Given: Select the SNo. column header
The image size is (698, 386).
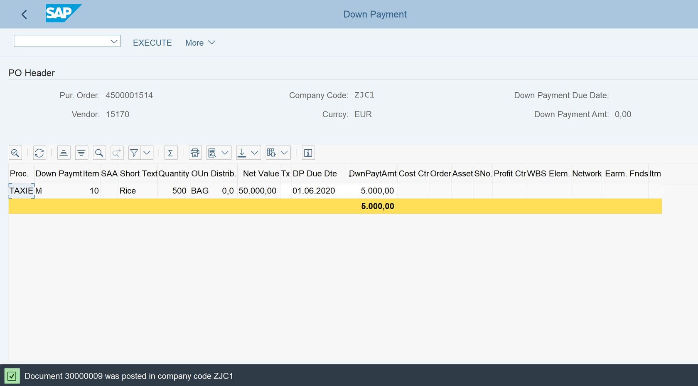Looking at the screenshot, I should pos(483,173).
